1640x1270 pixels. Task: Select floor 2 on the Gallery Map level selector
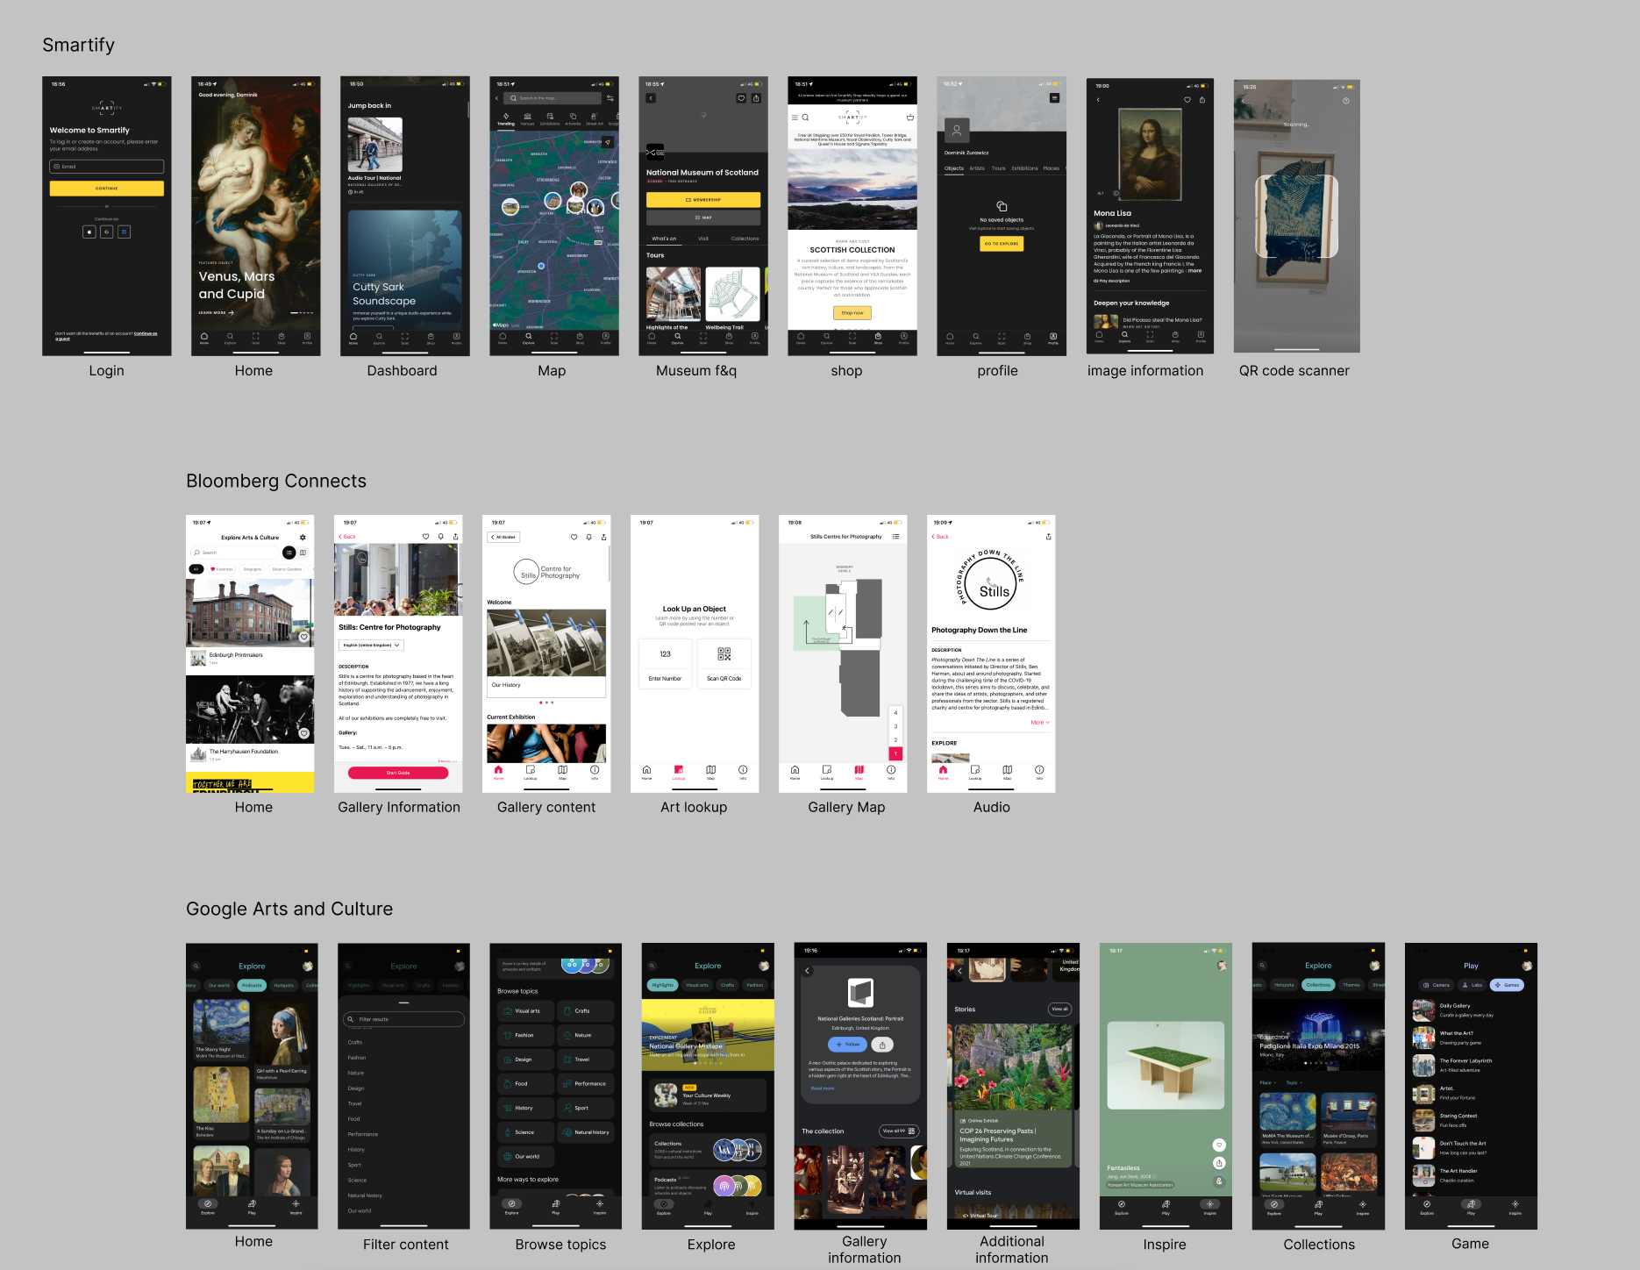click(x=895, y=740)
